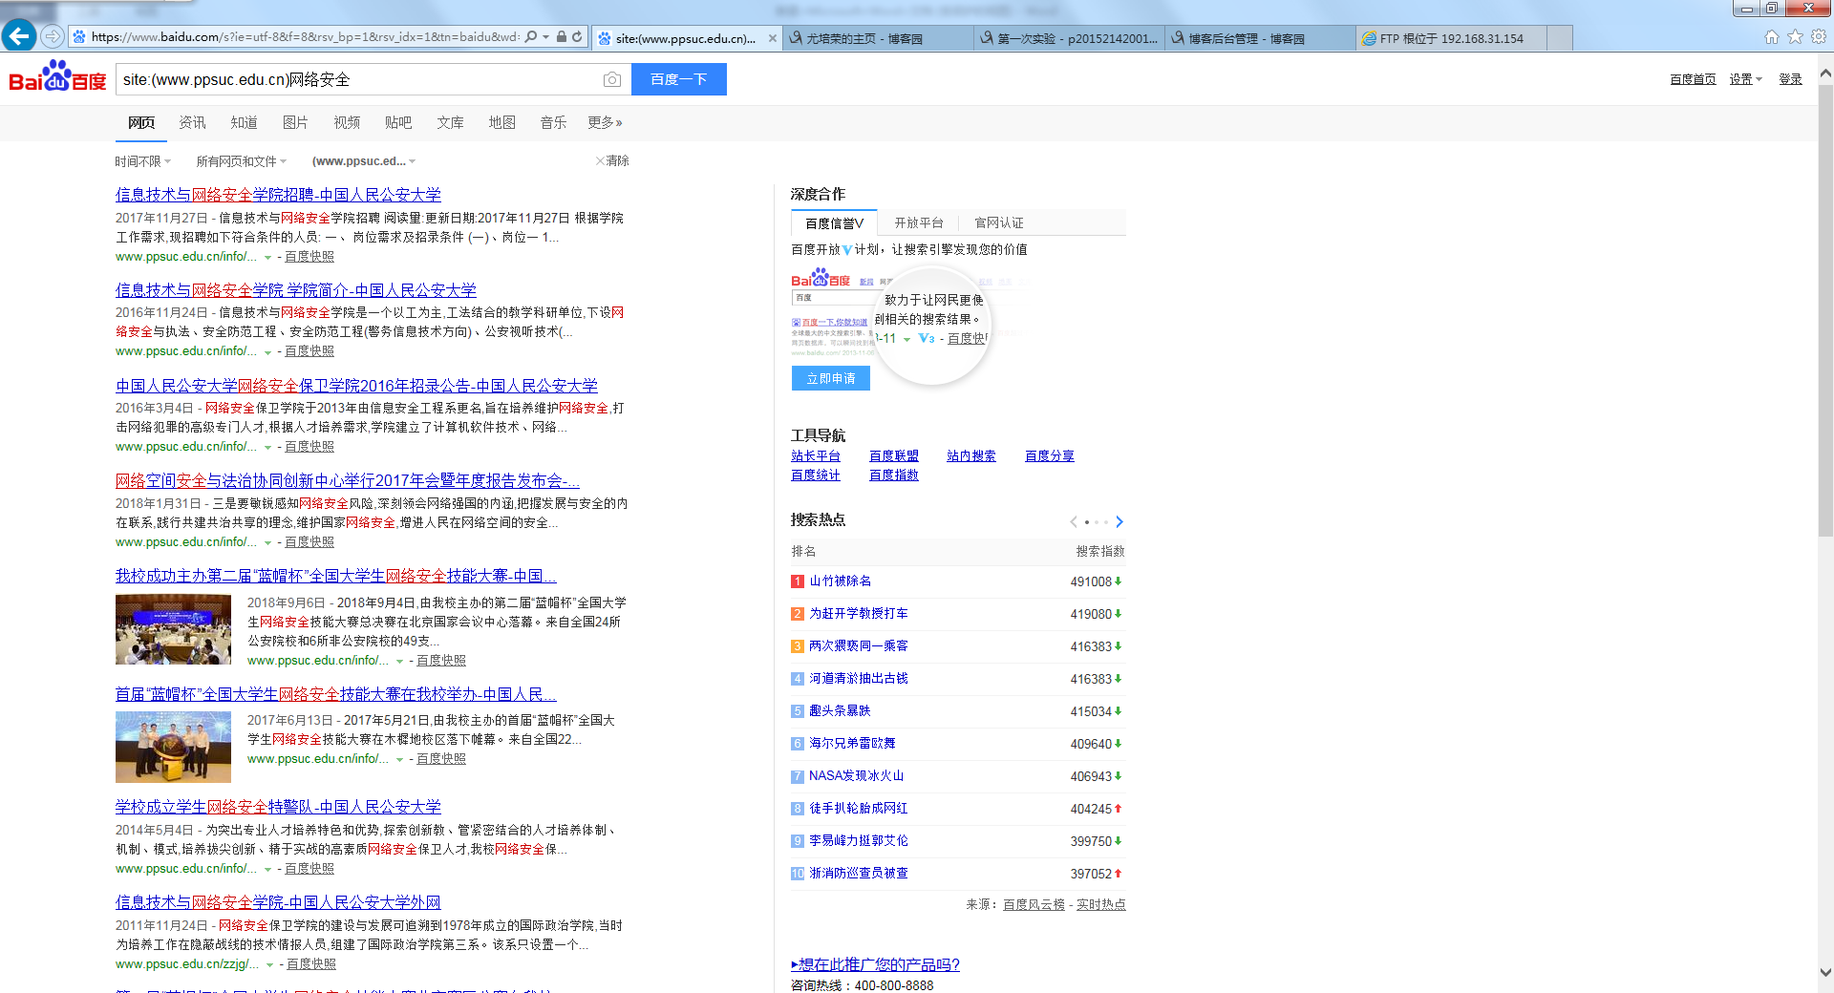Refresh the page with the reload icon
Image resolution: width=1834 pixels, height=993 pixels.
click(x=577, y=37)
